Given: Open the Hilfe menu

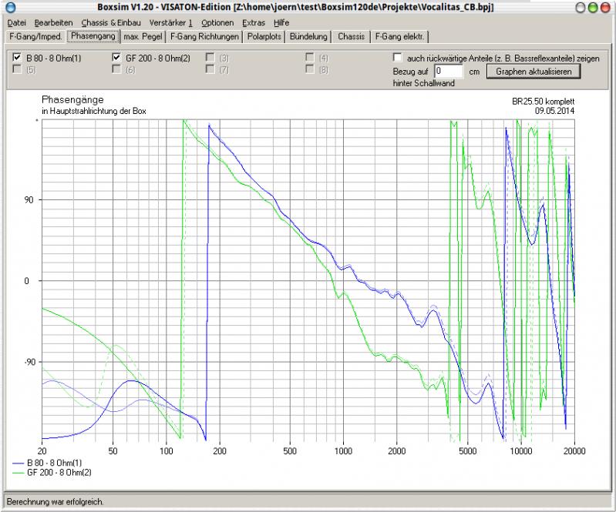Looking at the screenshot, I should click(281, 23).
